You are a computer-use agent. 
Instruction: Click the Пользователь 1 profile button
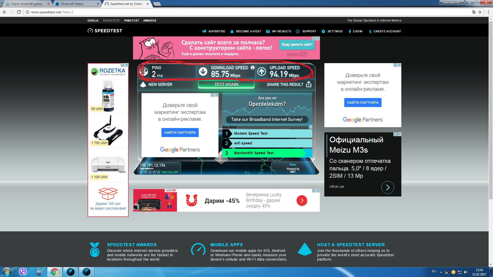pos(452,2)
